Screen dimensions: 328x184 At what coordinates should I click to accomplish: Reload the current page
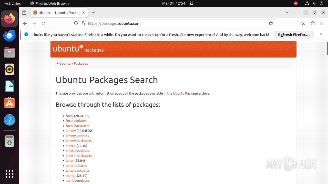tap(44, 23)
